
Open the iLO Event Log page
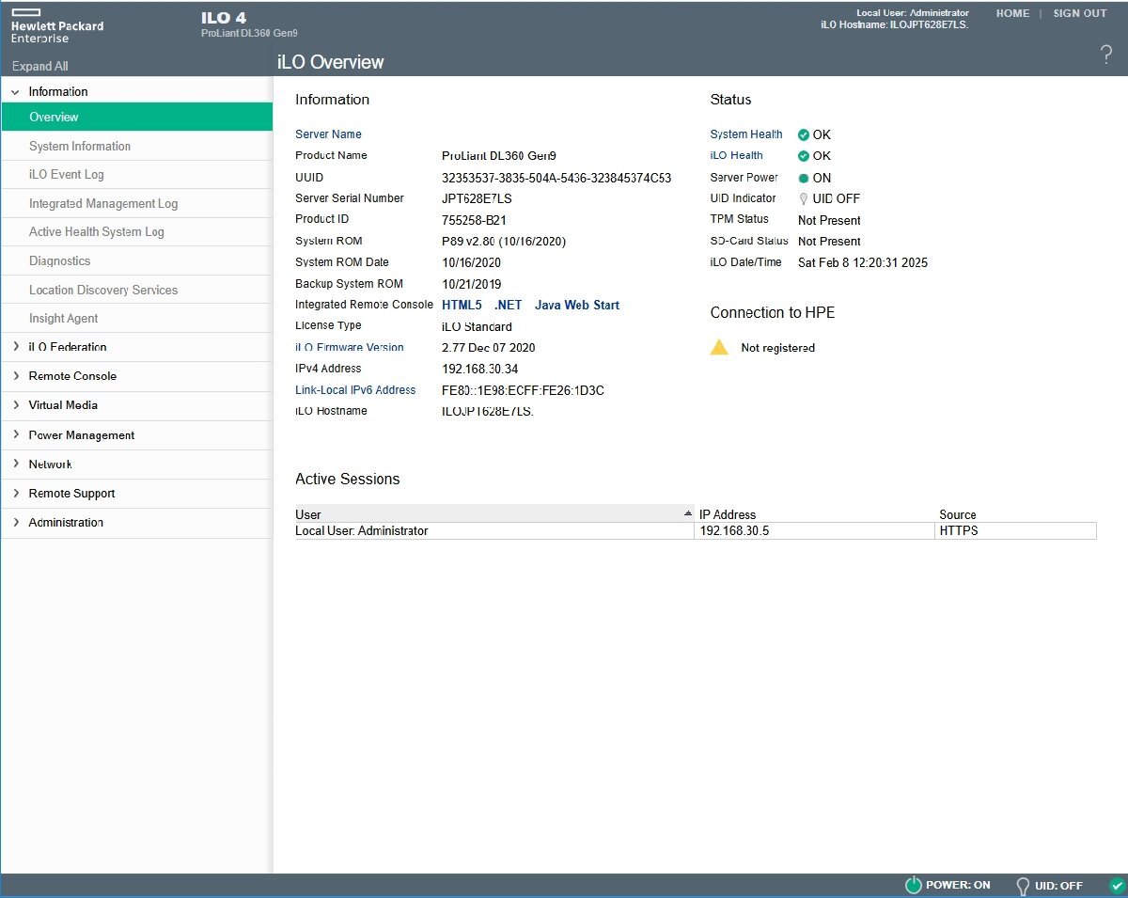[67, 175]
